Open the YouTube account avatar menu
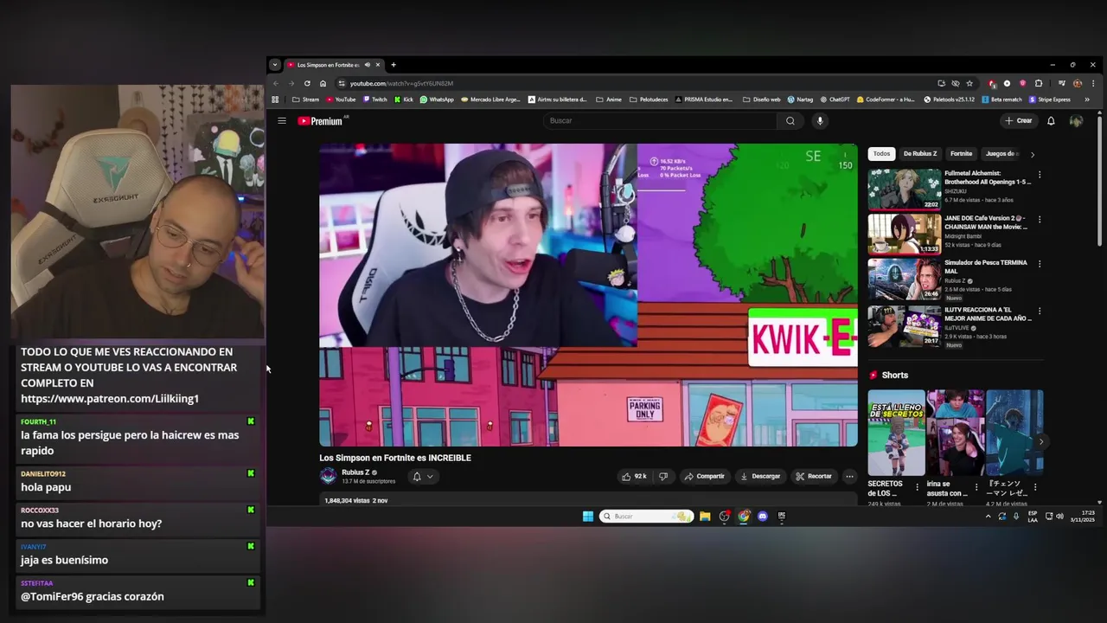Screen dimensions: 1107x623 click(x=1076, y=121)
